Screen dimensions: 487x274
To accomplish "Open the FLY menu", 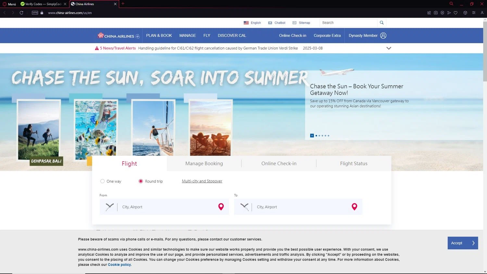I will [207, 36].
